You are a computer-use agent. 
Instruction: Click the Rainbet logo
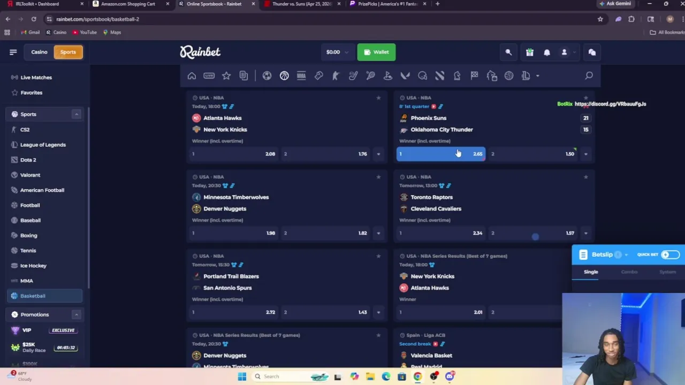[x=200, y=52]
